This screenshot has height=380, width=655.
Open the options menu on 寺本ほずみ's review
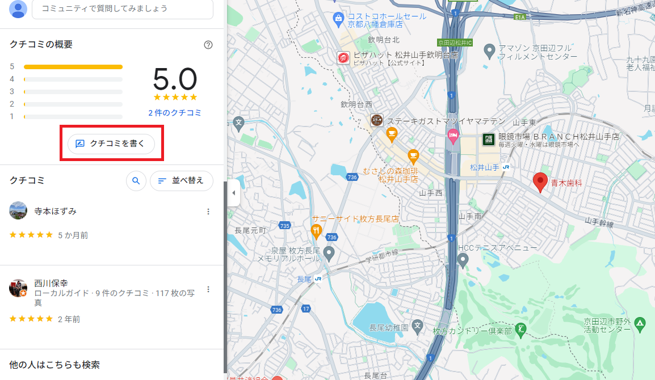[208, 211]
